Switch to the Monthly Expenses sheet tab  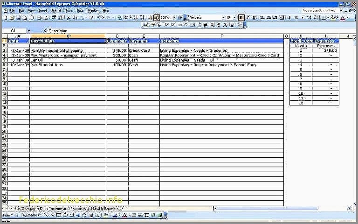tap(105, 208)
